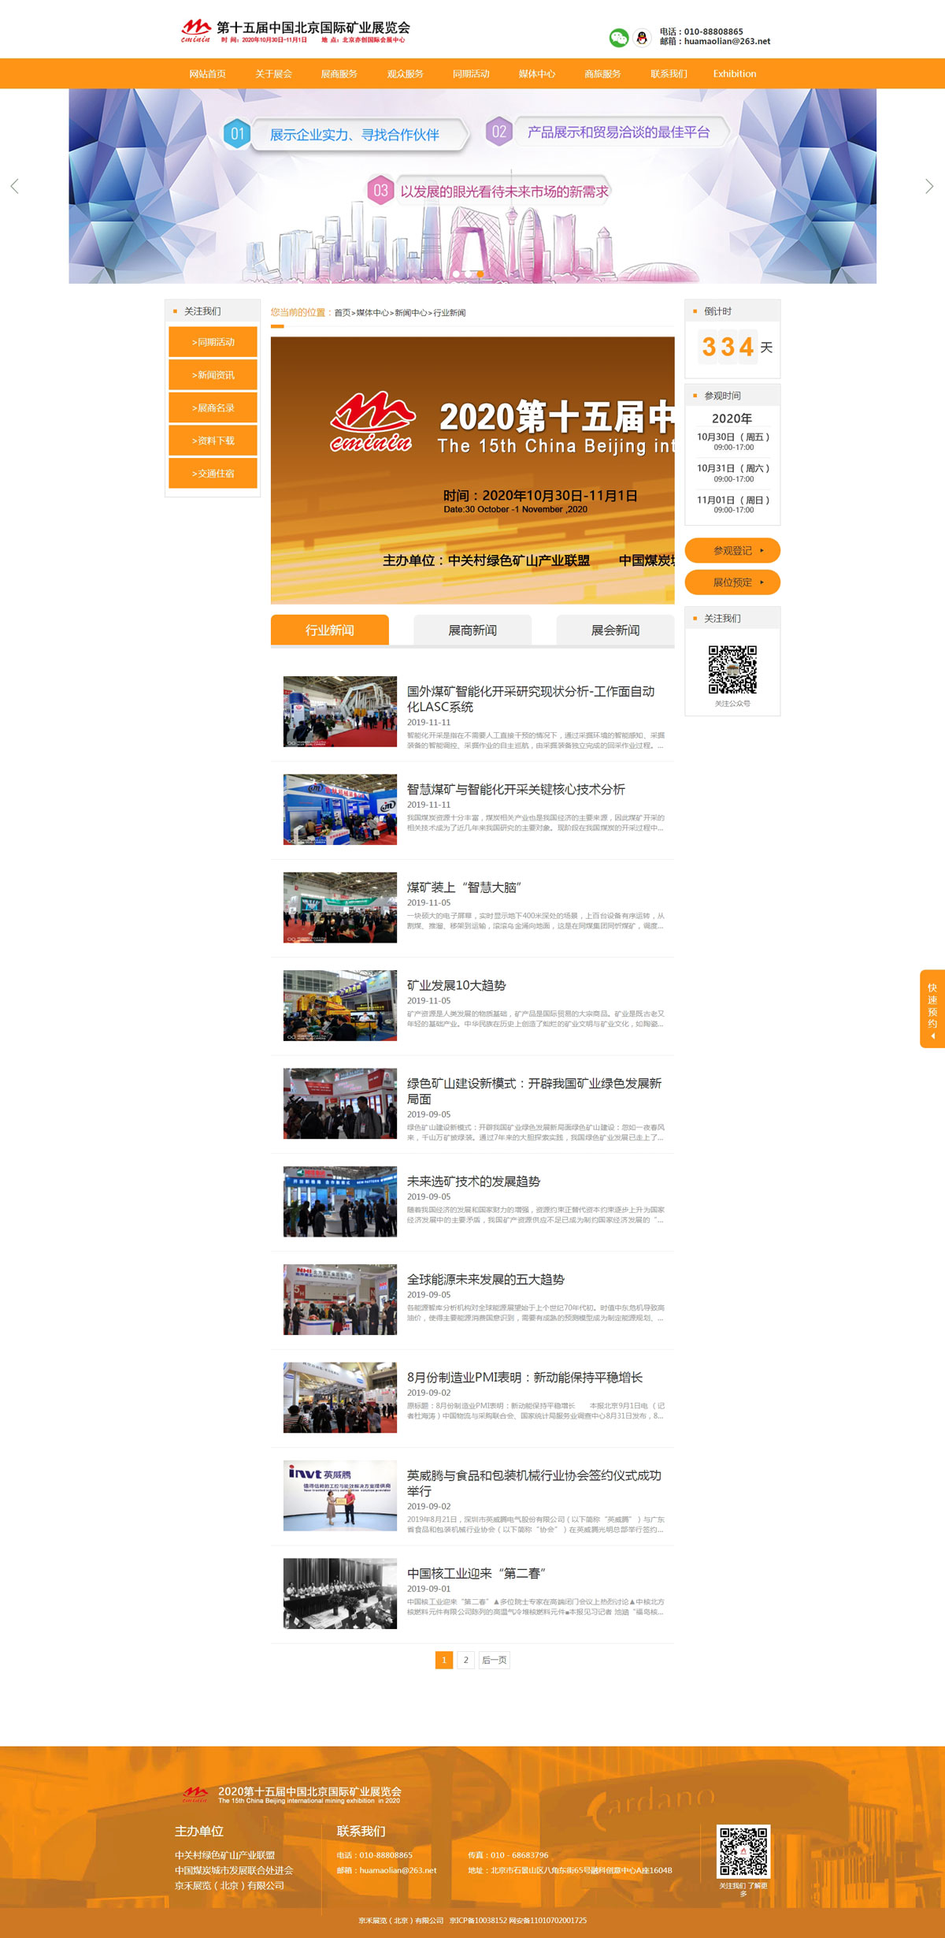This screenshot has width=945, height=1938.
Task: Open the 矿业发展10大趋势 article
Action: coord(456,985)
